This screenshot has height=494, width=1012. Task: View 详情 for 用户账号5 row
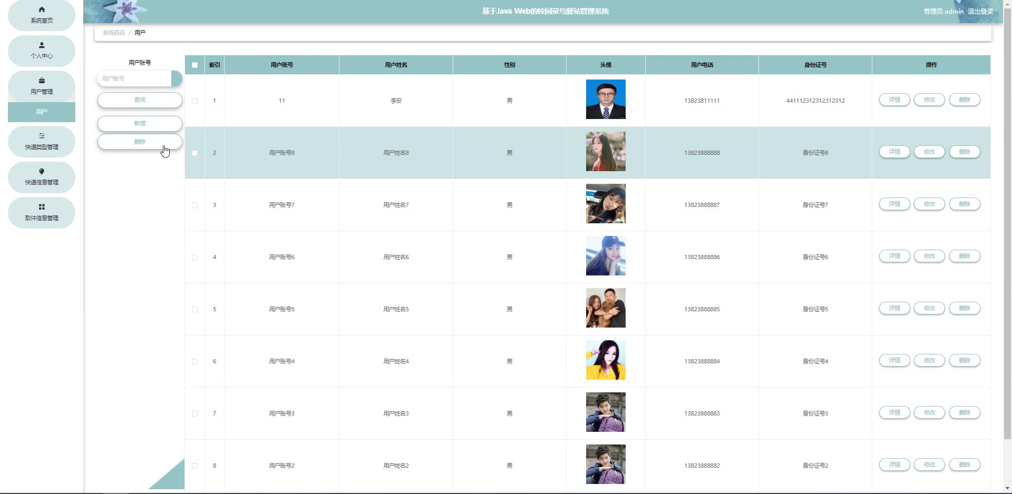pos(894,308)
